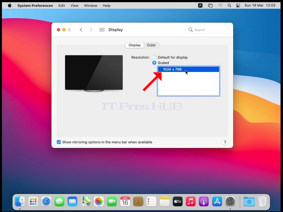Open the Edit menu
Screen dimensions: 283x212
(x=62, y=6)
